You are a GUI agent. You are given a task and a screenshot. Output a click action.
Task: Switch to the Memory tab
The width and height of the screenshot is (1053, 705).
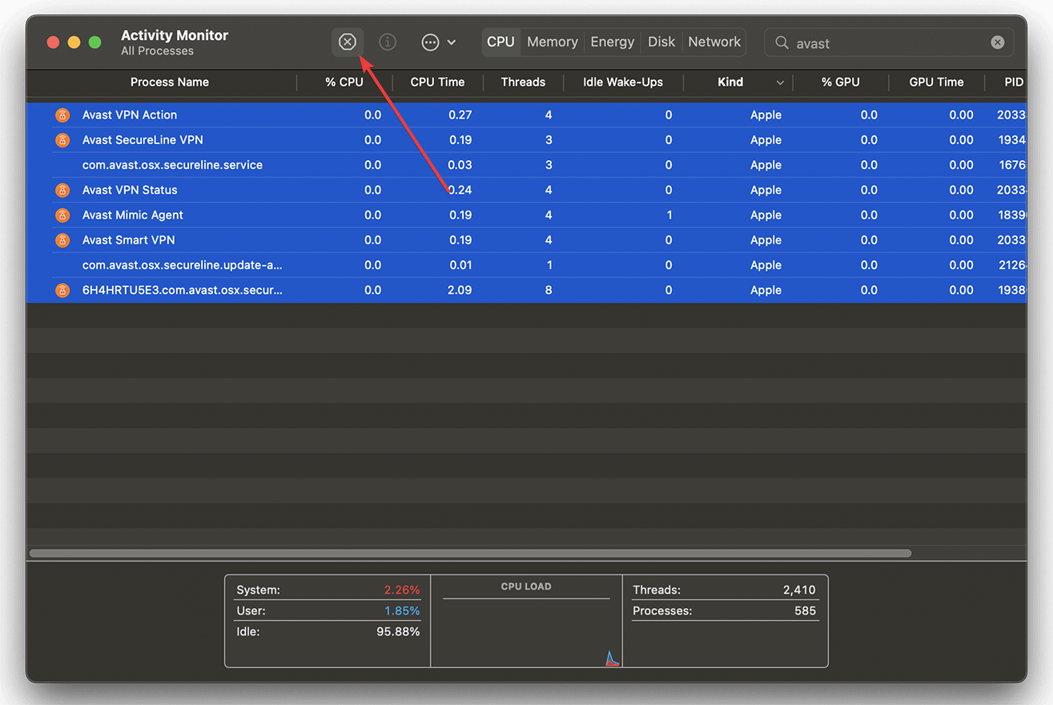pyautogui.click(x=552, y=42)
